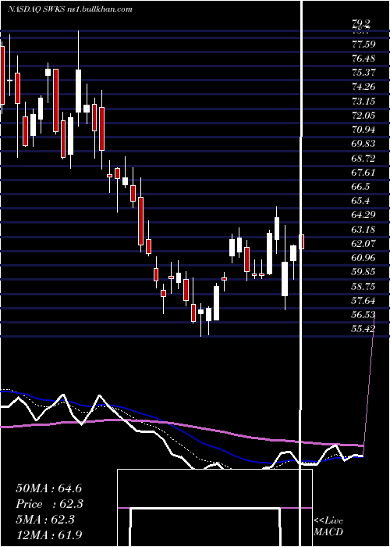The height and width of the screenshot is (547, 390).
Task: Click the 5MA : 62.3 readout
Action: coord(45,520)
